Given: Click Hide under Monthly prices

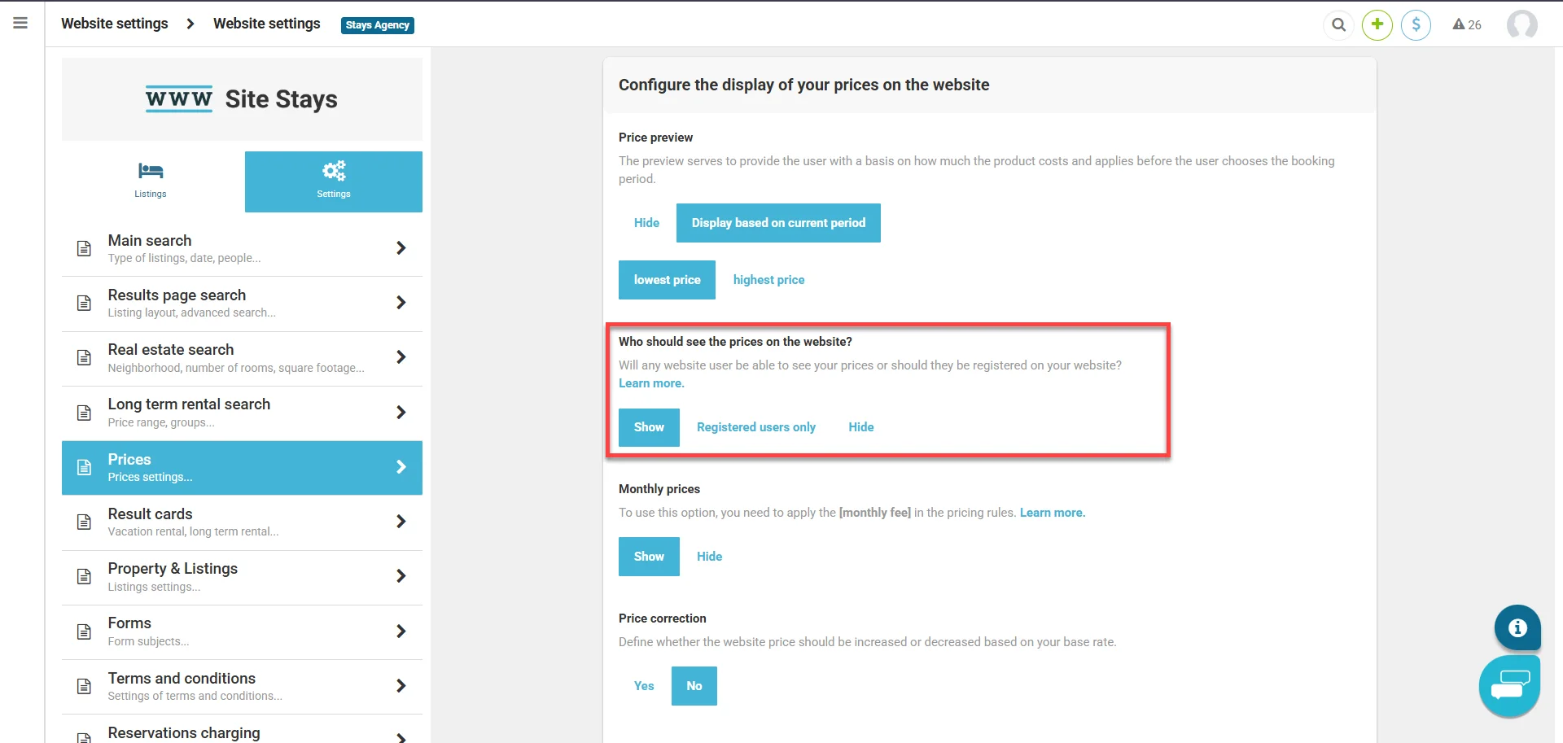Looking at the screenshot, I should pyautogui.click(x=709, y=557).
